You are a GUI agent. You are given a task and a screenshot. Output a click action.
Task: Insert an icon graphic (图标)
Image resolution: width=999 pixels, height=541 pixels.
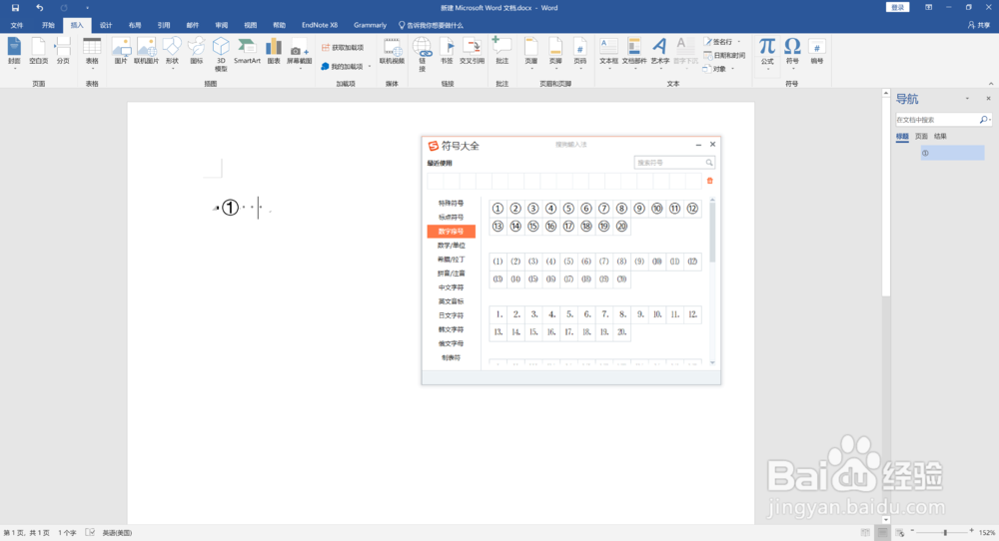coord(196,52)
